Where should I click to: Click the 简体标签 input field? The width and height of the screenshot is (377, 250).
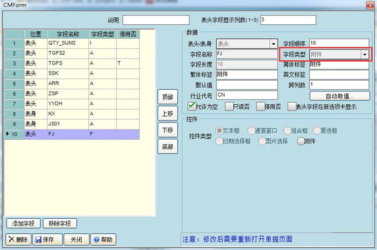339,65
